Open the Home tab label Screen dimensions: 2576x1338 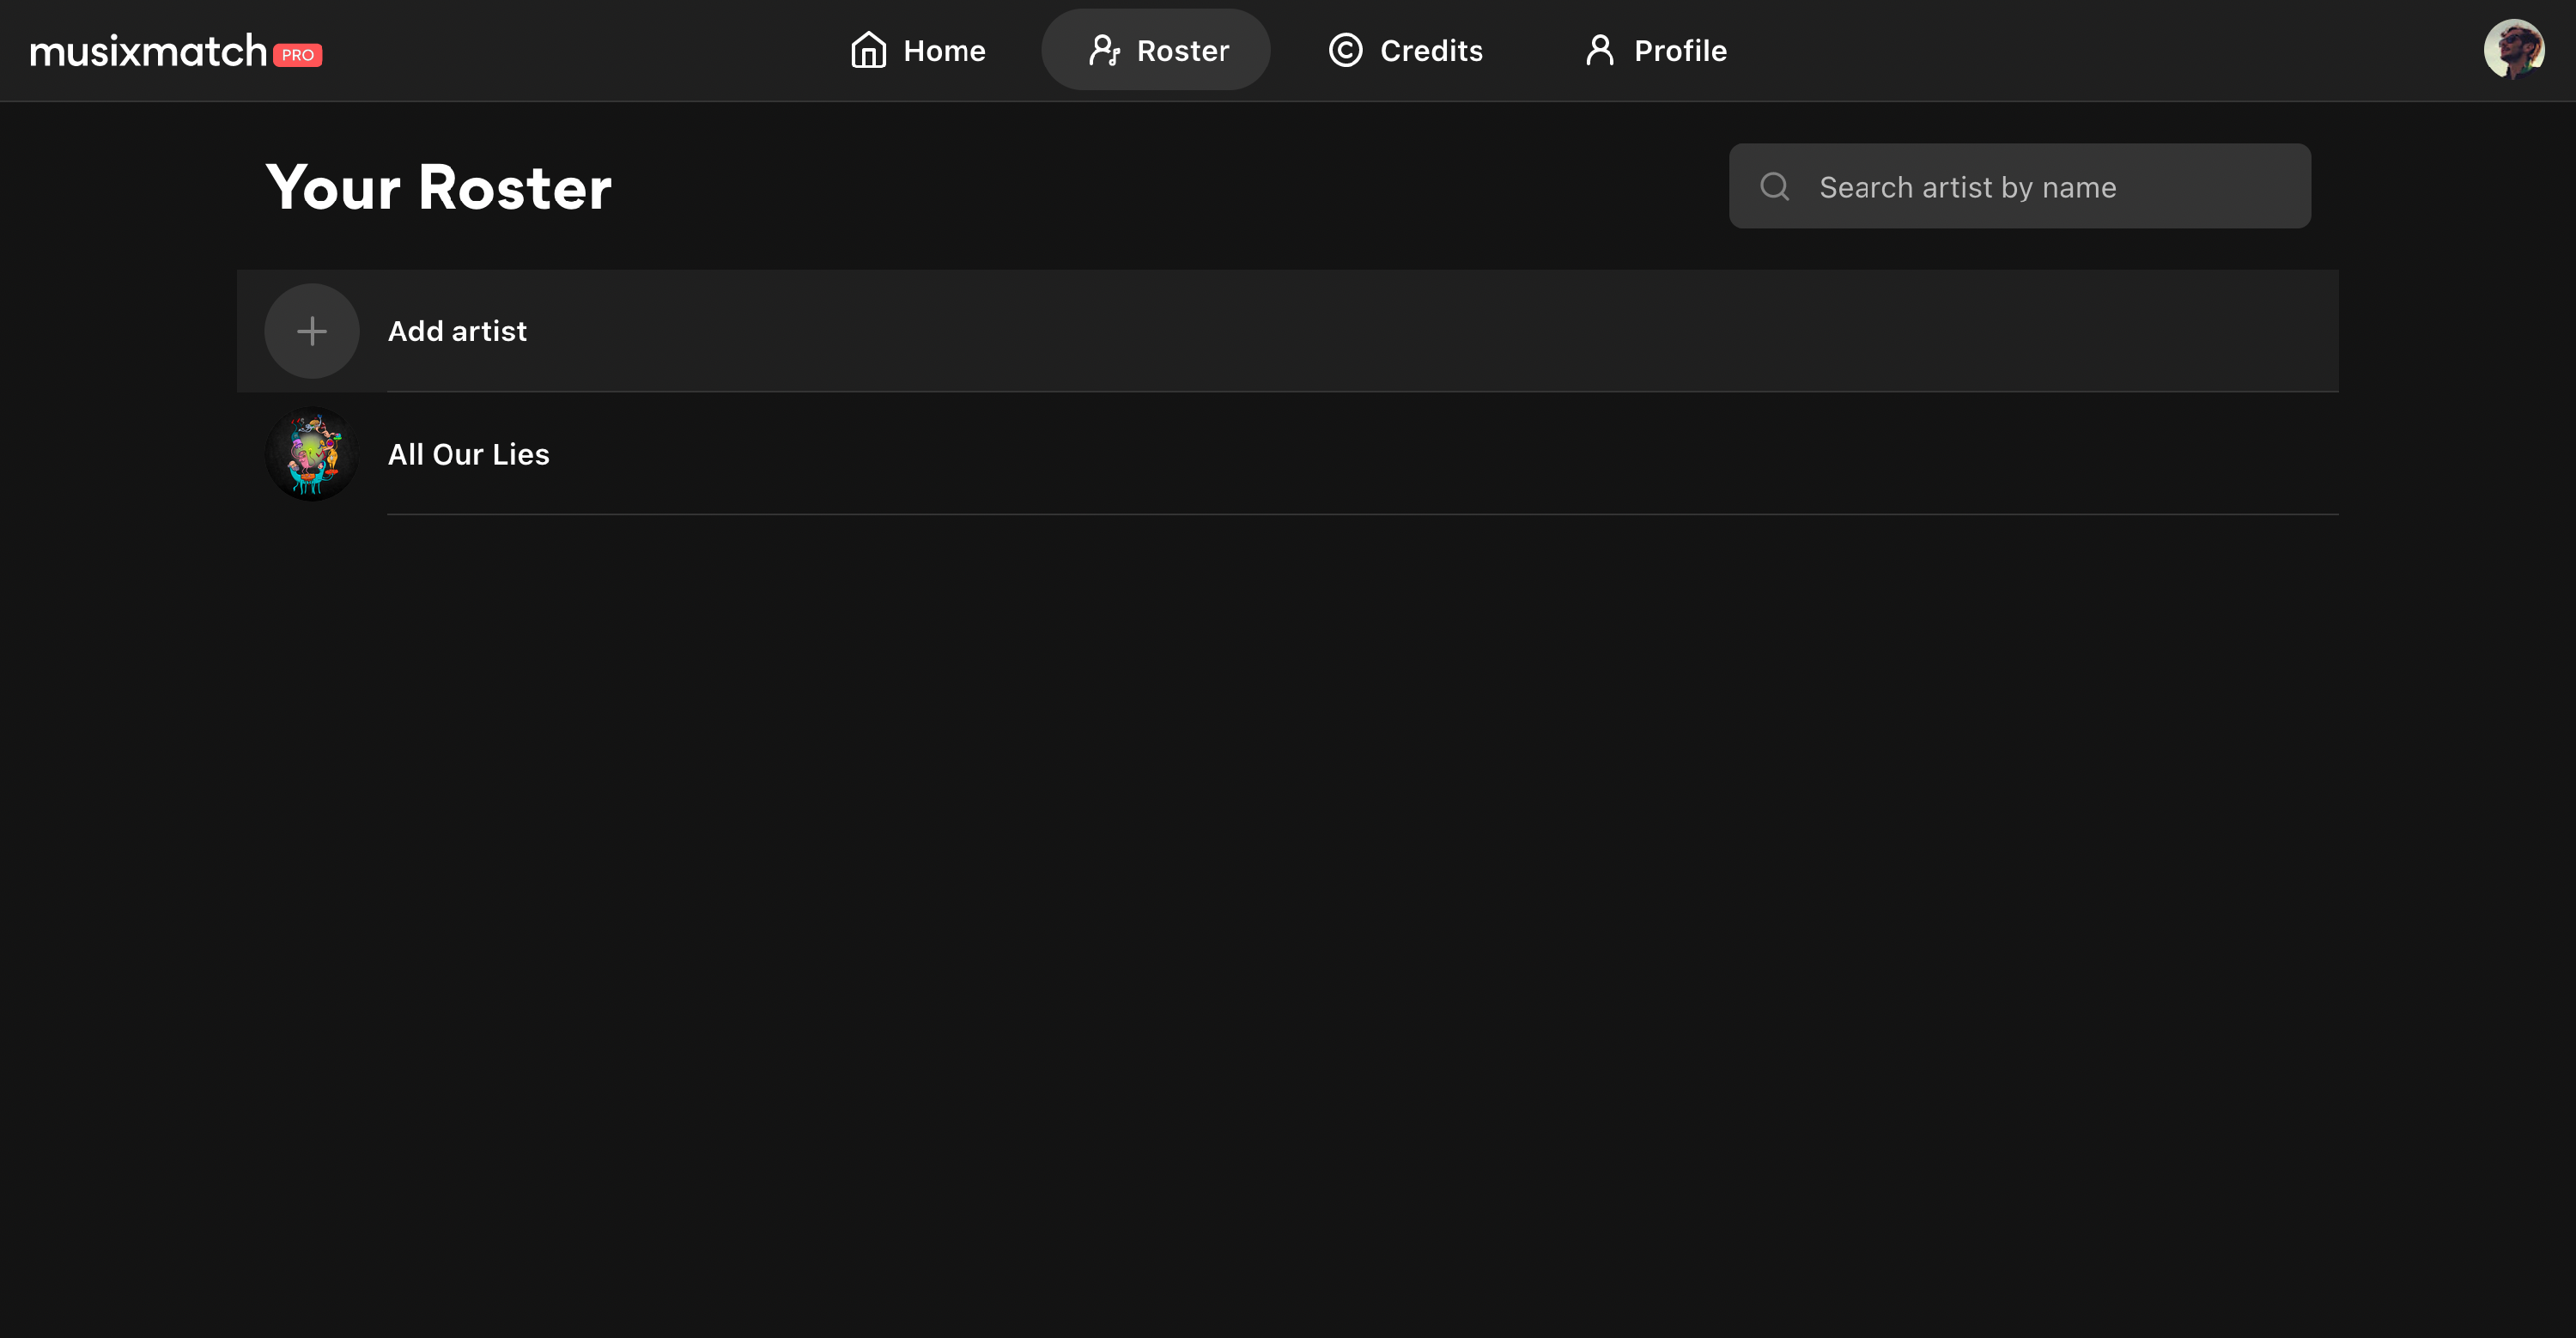[x=944, y=51]
